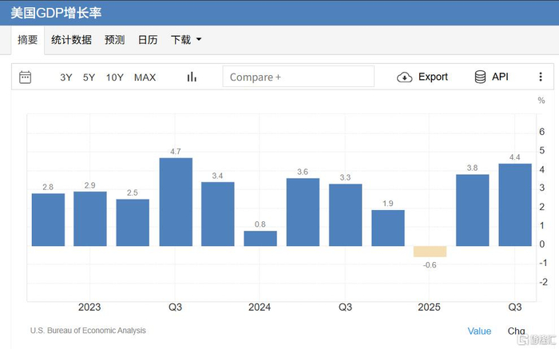The height and width of the screenshot is (349, 559).
Task: Open the calendar date range icon
Action: click(x=25, y=77)
